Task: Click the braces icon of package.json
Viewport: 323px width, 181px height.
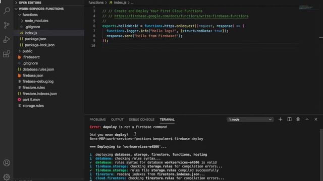Action: pos(21,39)
